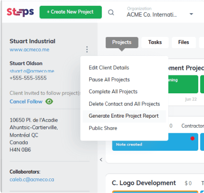Click the green project stage bar

183,84
